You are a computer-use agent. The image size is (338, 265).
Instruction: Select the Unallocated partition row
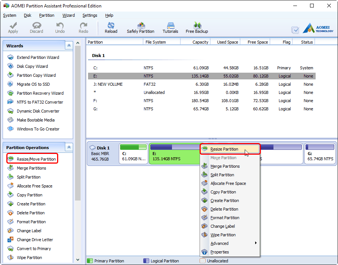[202, 92]
